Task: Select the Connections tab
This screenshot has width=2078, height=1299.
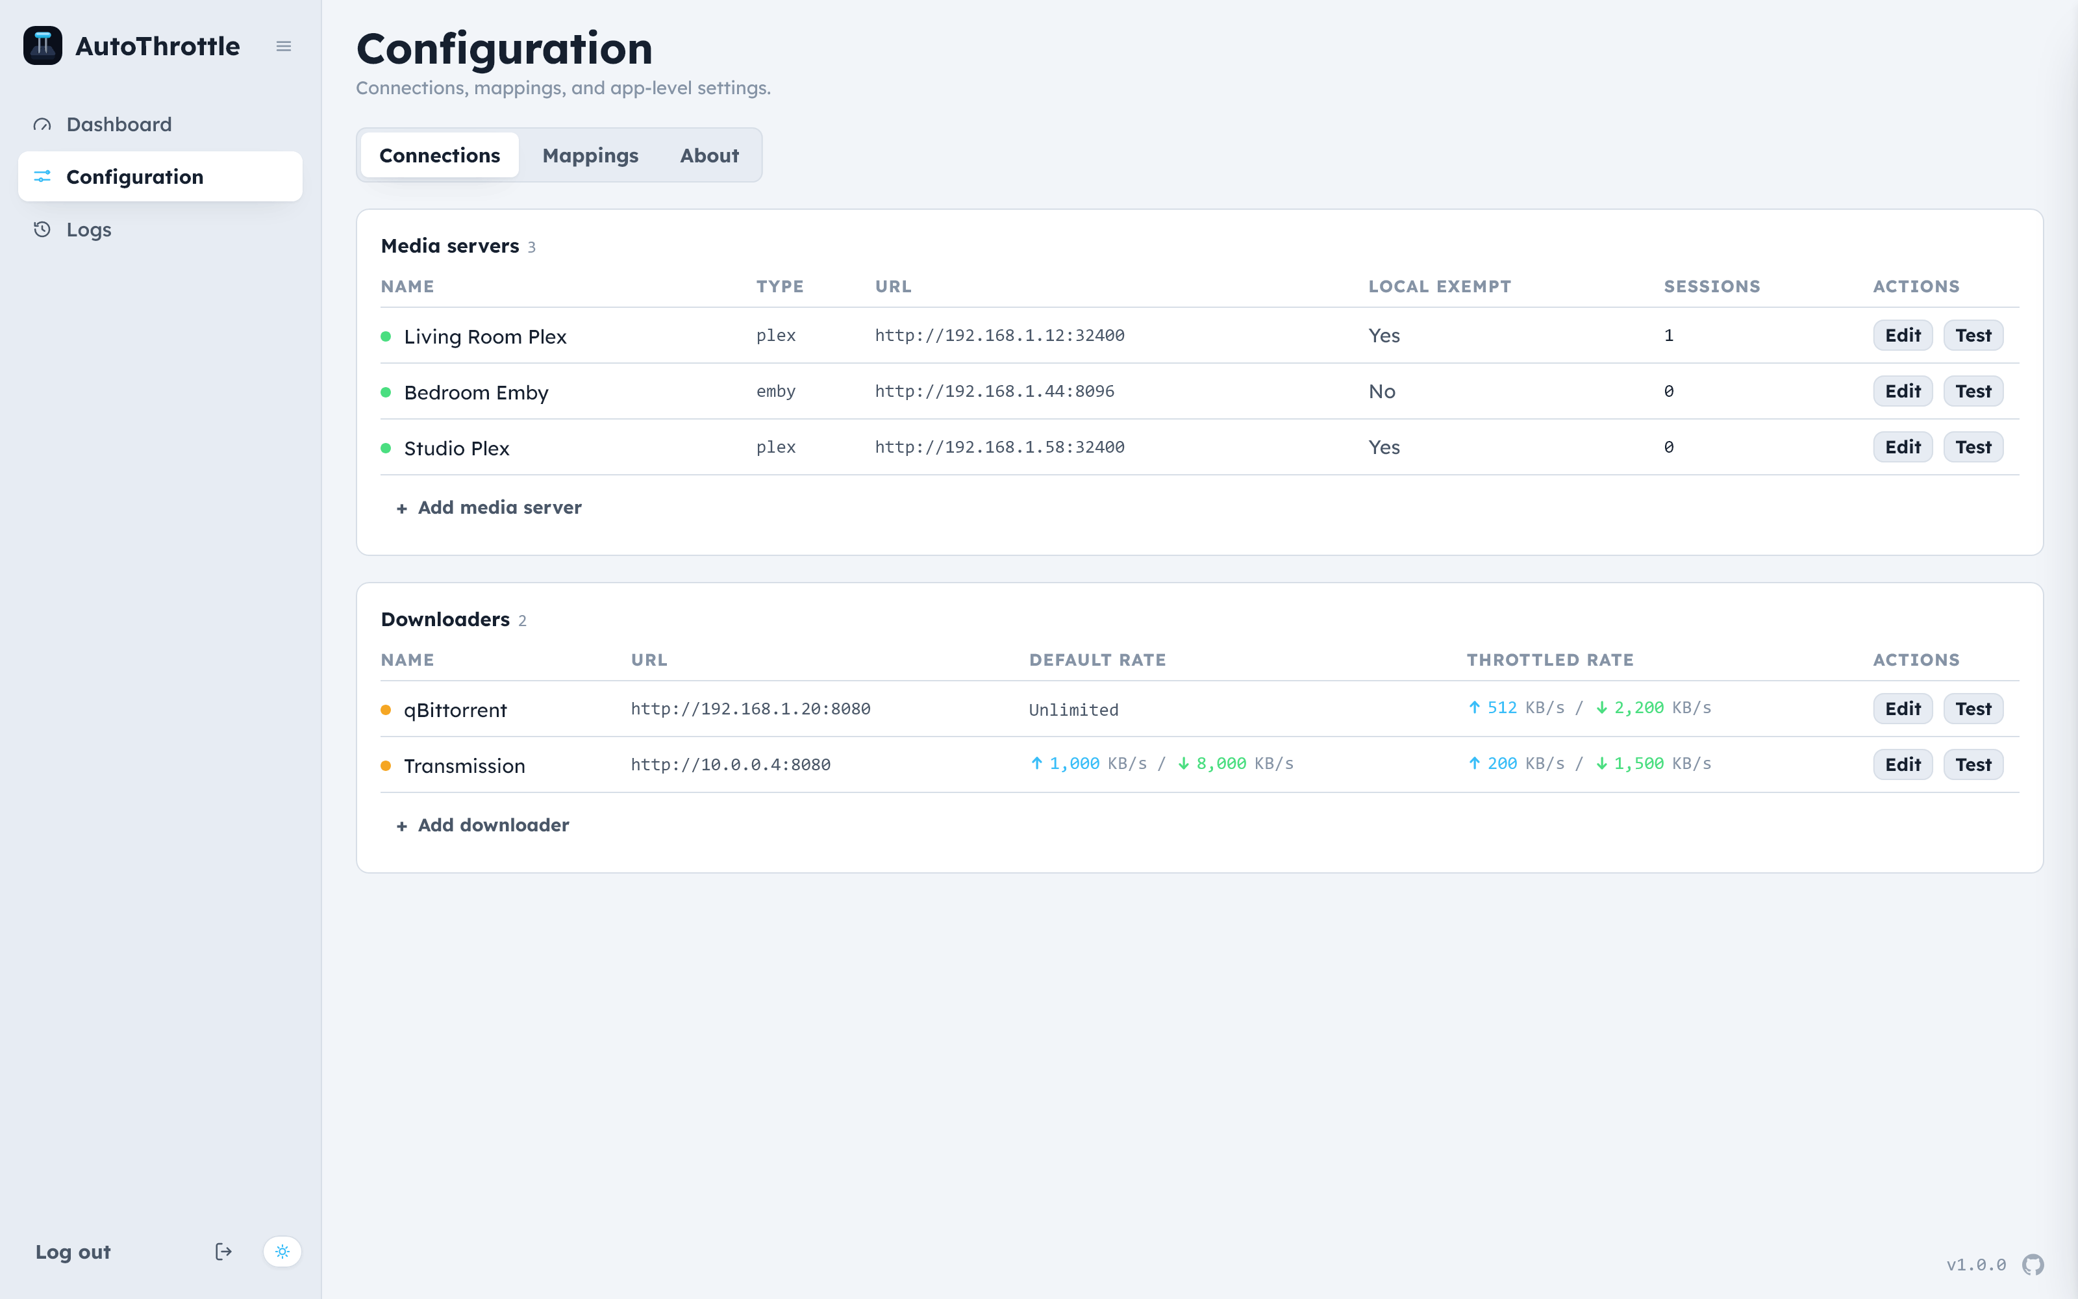Action: pyautogui.click(x=440, y=155)
